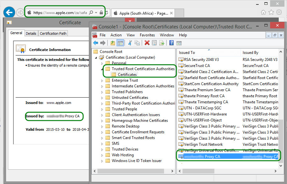The width and height of the screenshot is (287, 184).
Task: Click the padlock security icon in address bar
Action: tap(101, 12)
